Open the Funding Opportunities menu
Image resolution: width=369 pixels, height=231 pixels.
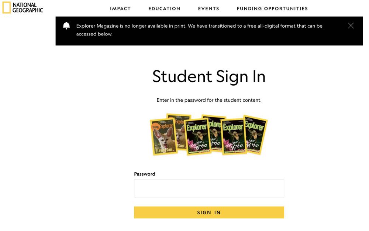pos(272,9)
